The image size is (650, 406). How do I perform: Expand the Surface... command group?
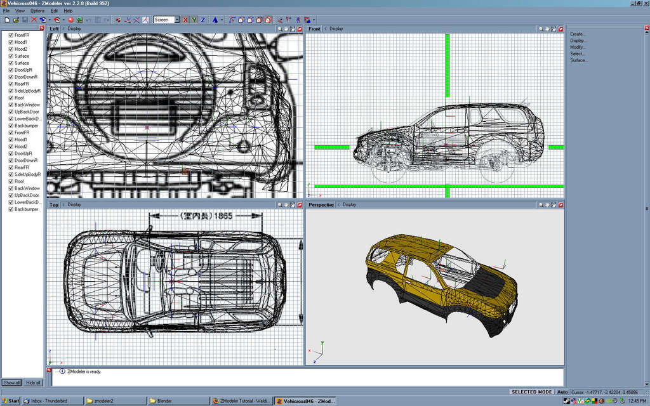tap(579, 60)
